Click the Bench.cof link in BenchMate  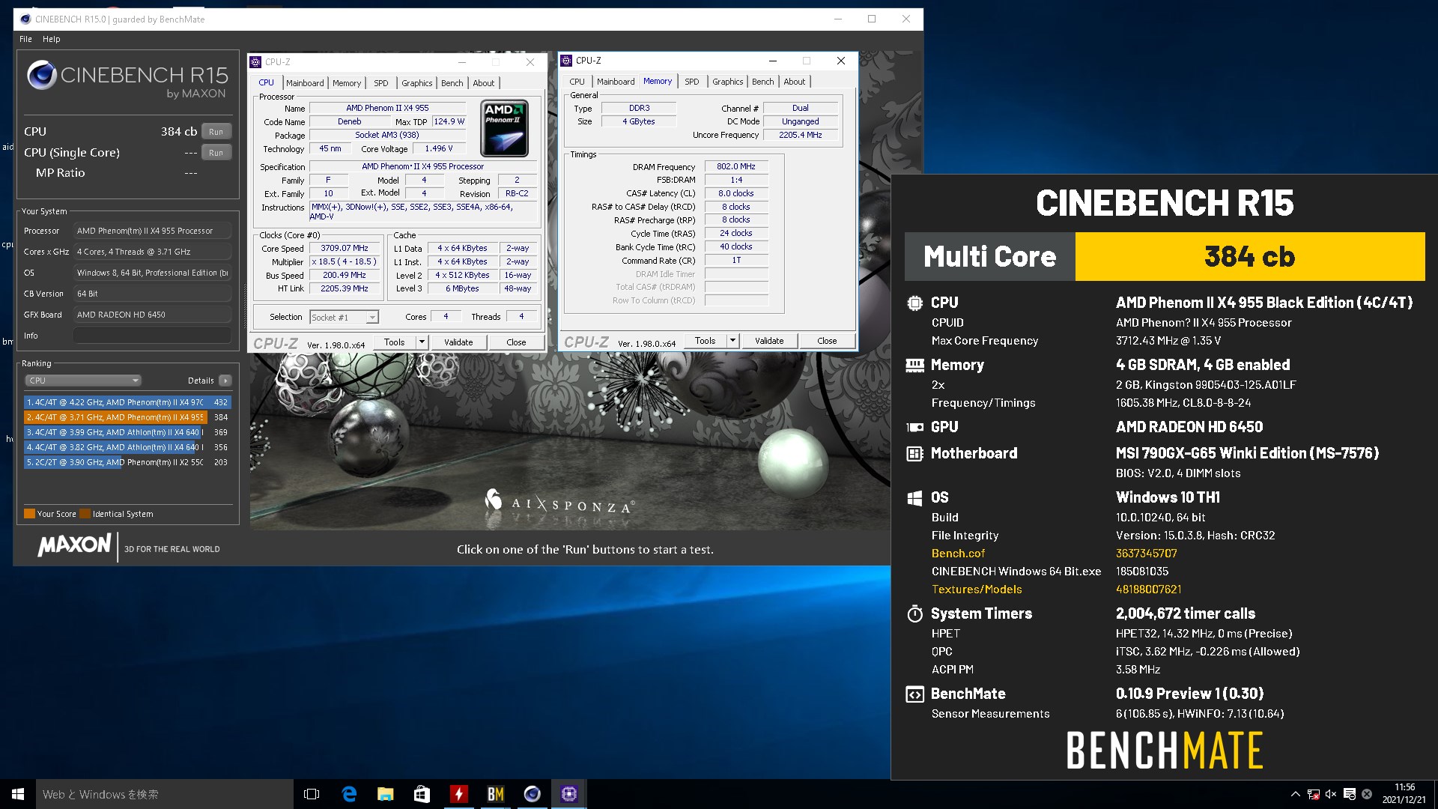[x=958, y=554]
